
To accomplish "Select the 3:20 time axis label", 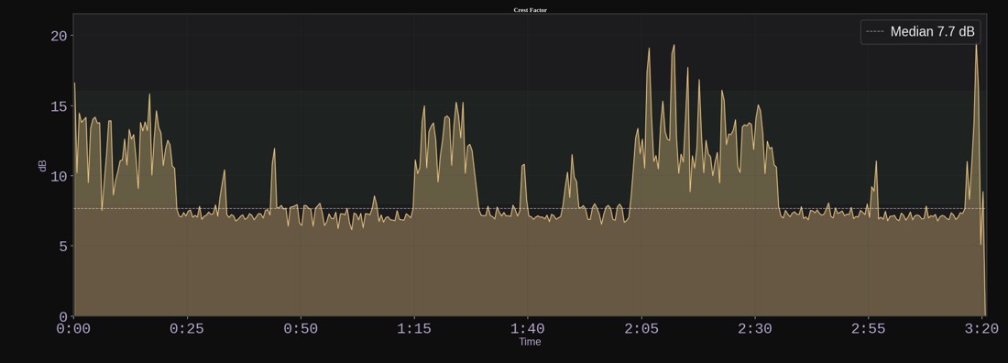I will pyautogui.click(x=982, y=329).
